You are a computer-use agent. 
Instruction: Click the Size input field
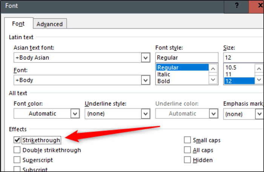pyautogui.click(x=244, y=58)
